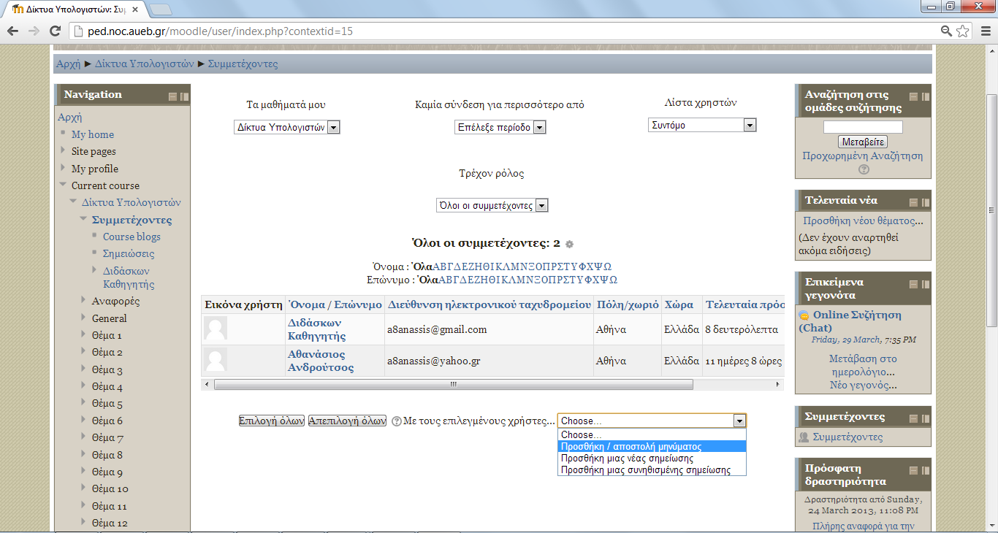This screenshot has width=998, height=533.
Task: Click the browser back arrow
Action: [12, 31]
